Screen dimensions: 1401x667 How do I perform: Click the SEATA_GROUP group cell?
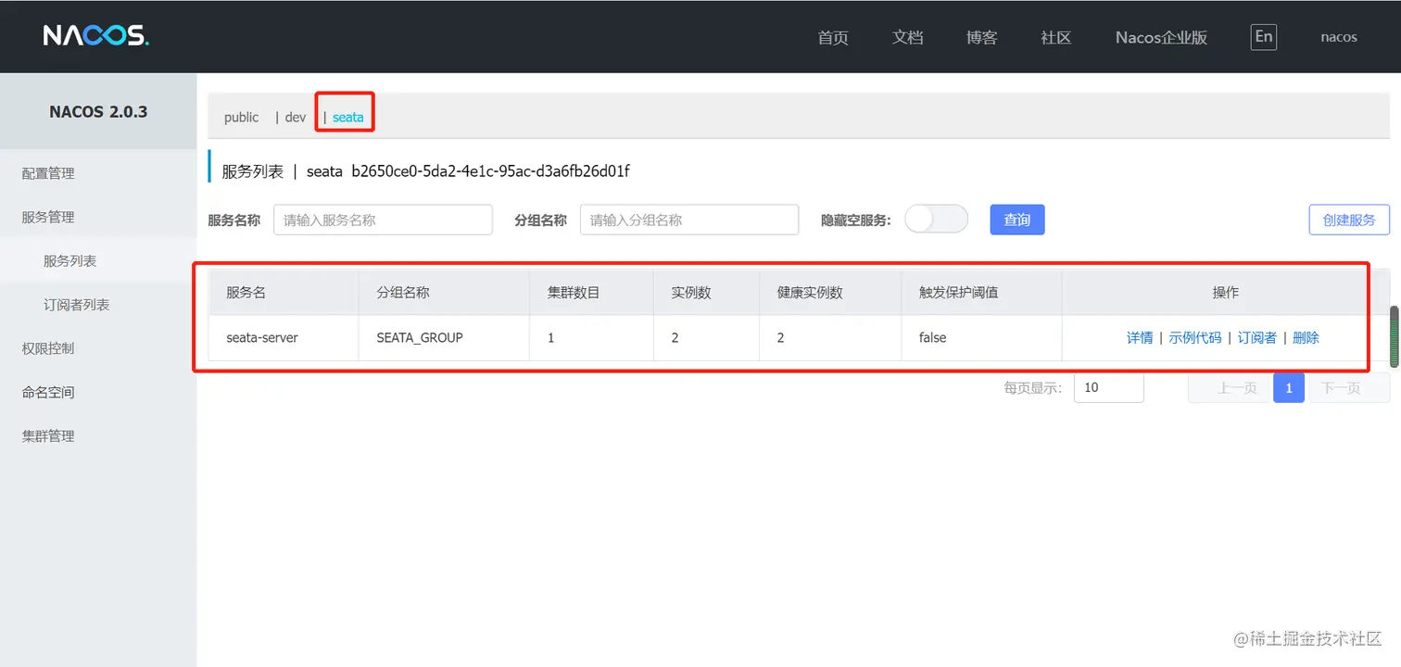coord(444,338)
